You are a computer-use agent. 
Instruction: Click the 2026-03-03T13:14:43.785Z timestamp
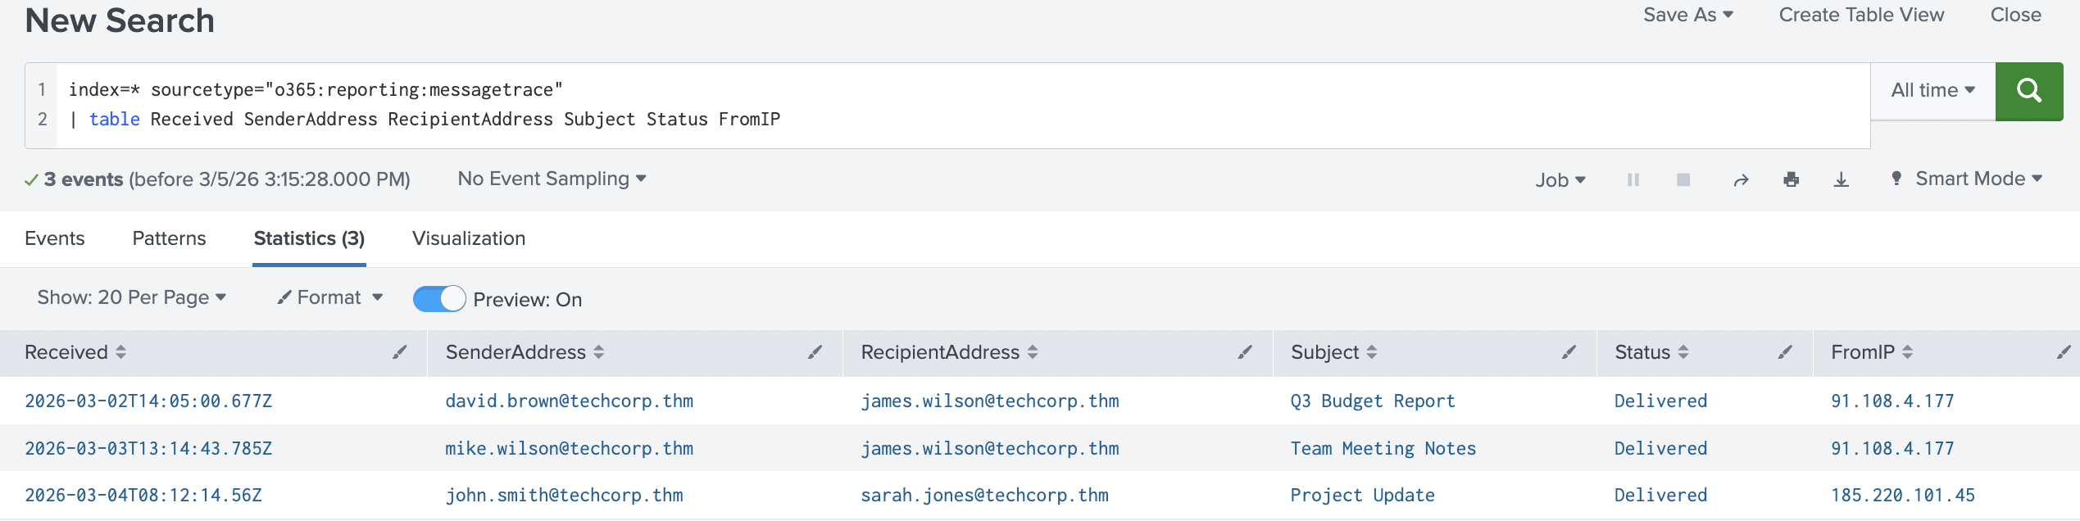point(148,448)
